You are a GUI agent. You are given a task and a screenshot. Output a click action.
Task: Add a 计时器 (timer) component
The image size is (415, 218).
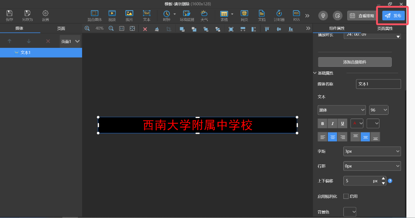pyautogui.click(x=279, y=15)
